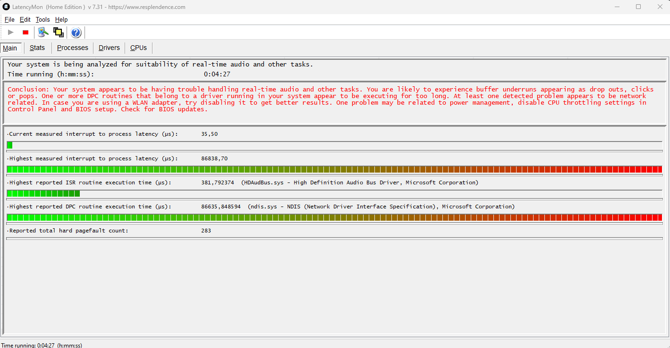The height and width of the screenshot is (348, 670).
Task: Open the Help menu
Action: tap(61, 19)
